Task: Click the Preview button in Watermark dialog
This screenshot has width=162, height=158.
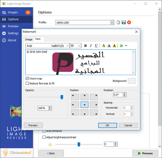Action: [33, 125]
